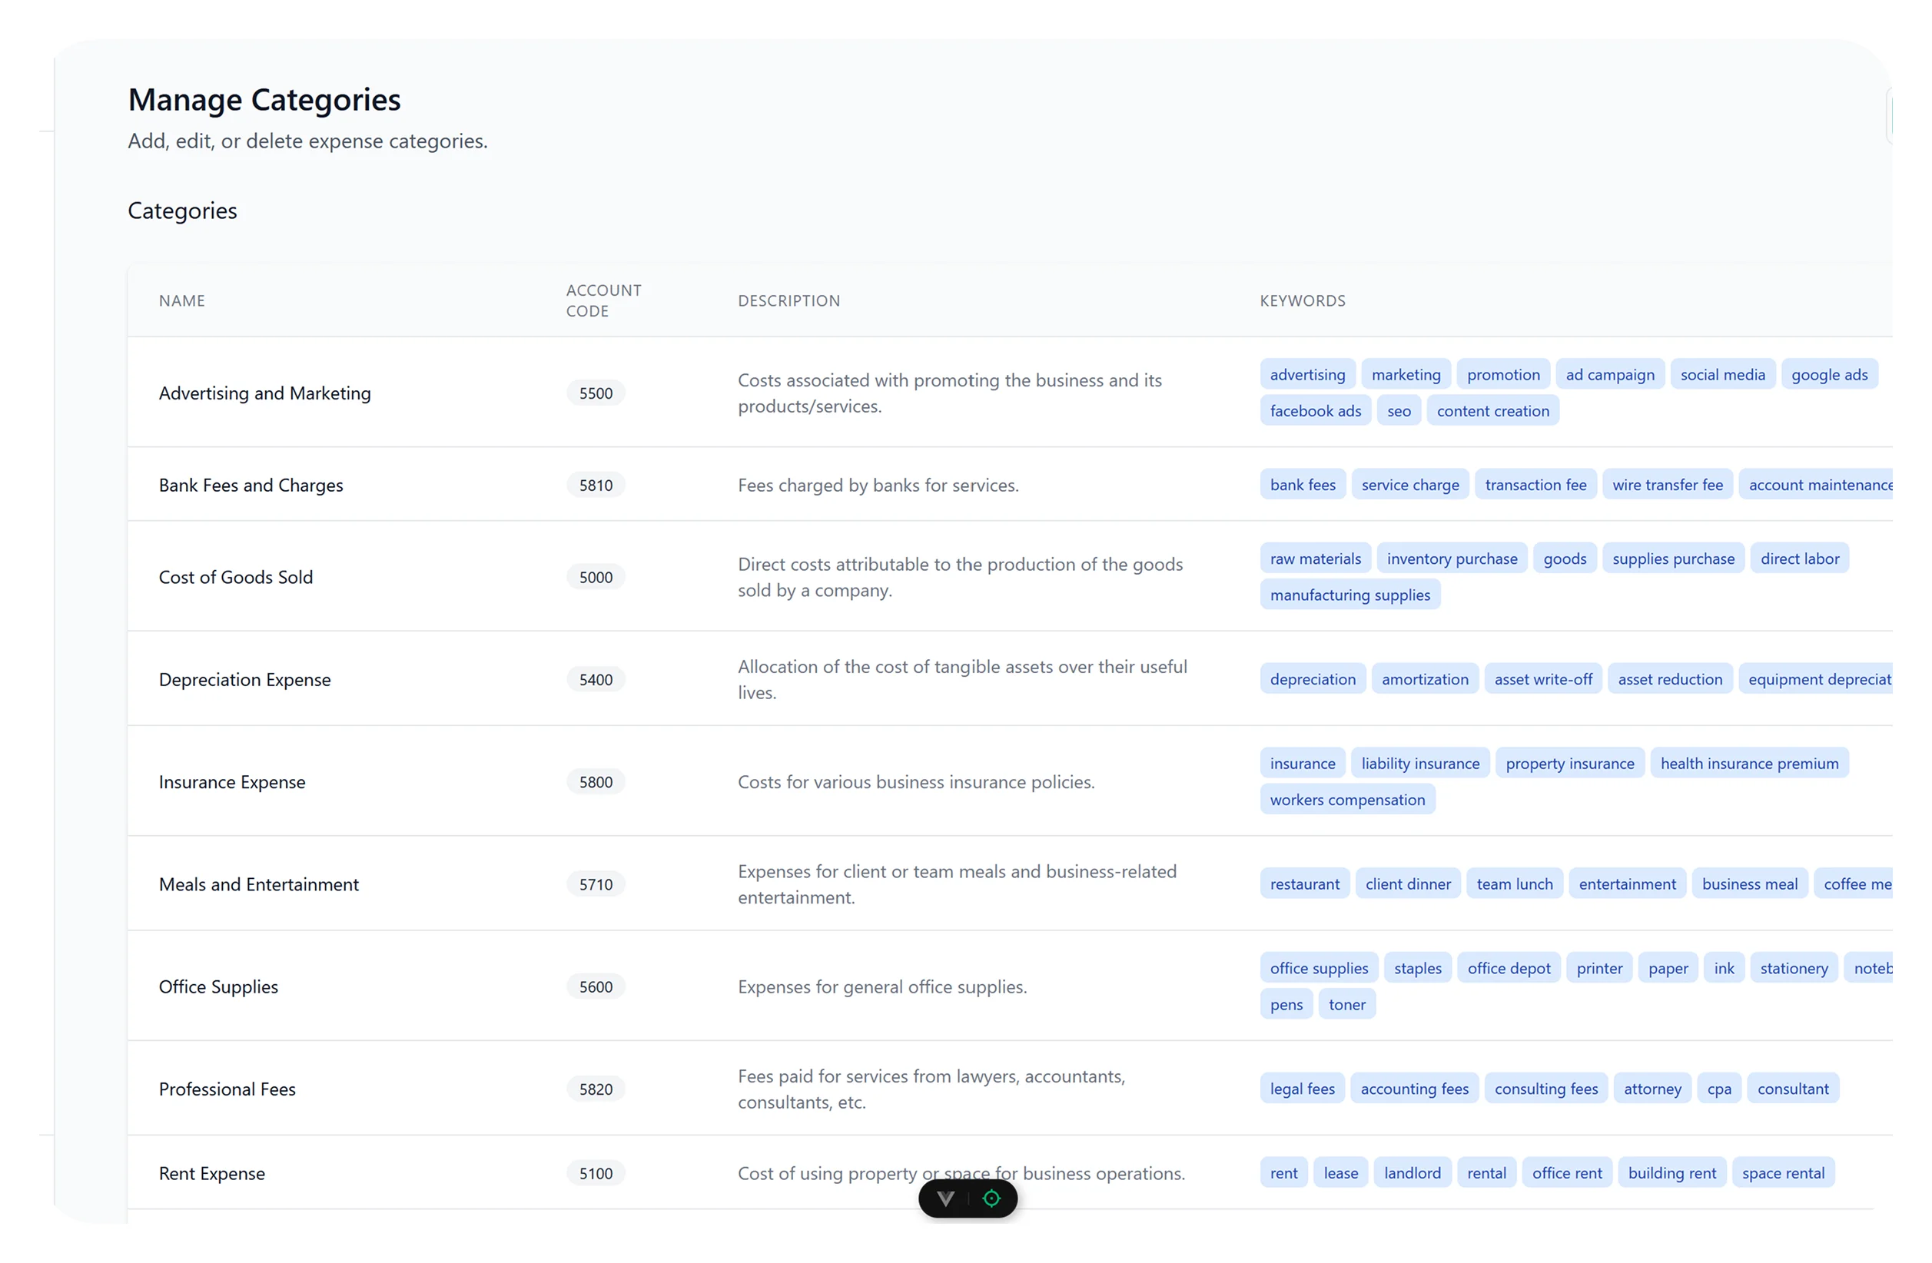Image resolution: width=1932 pixels, height=1263 pixels.
Task: Toggle the green component inspector crosshair icon
Action: (x=991, y=1199)
